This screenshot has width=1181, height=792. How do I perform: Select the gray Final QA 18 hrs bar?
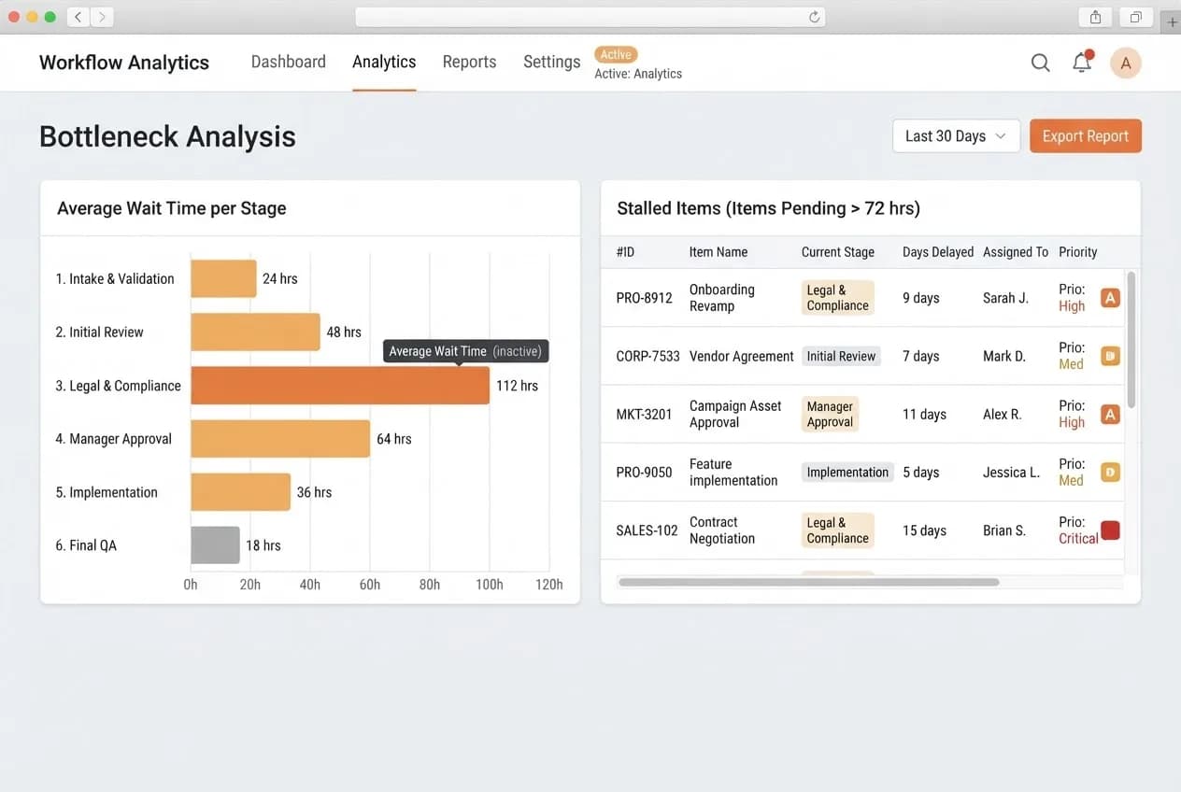[x=216, y=545]
